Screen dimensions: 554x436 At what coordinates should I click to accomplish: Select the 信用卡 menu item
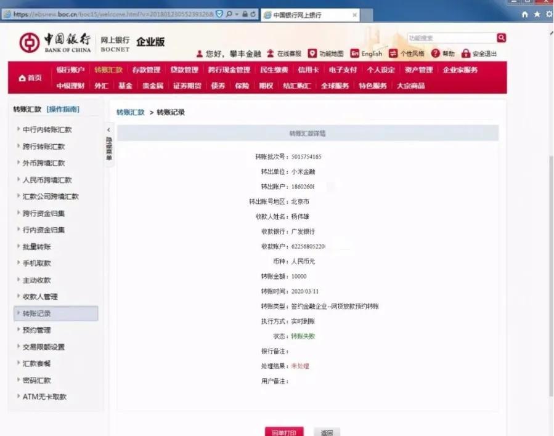tap(311, 70)
